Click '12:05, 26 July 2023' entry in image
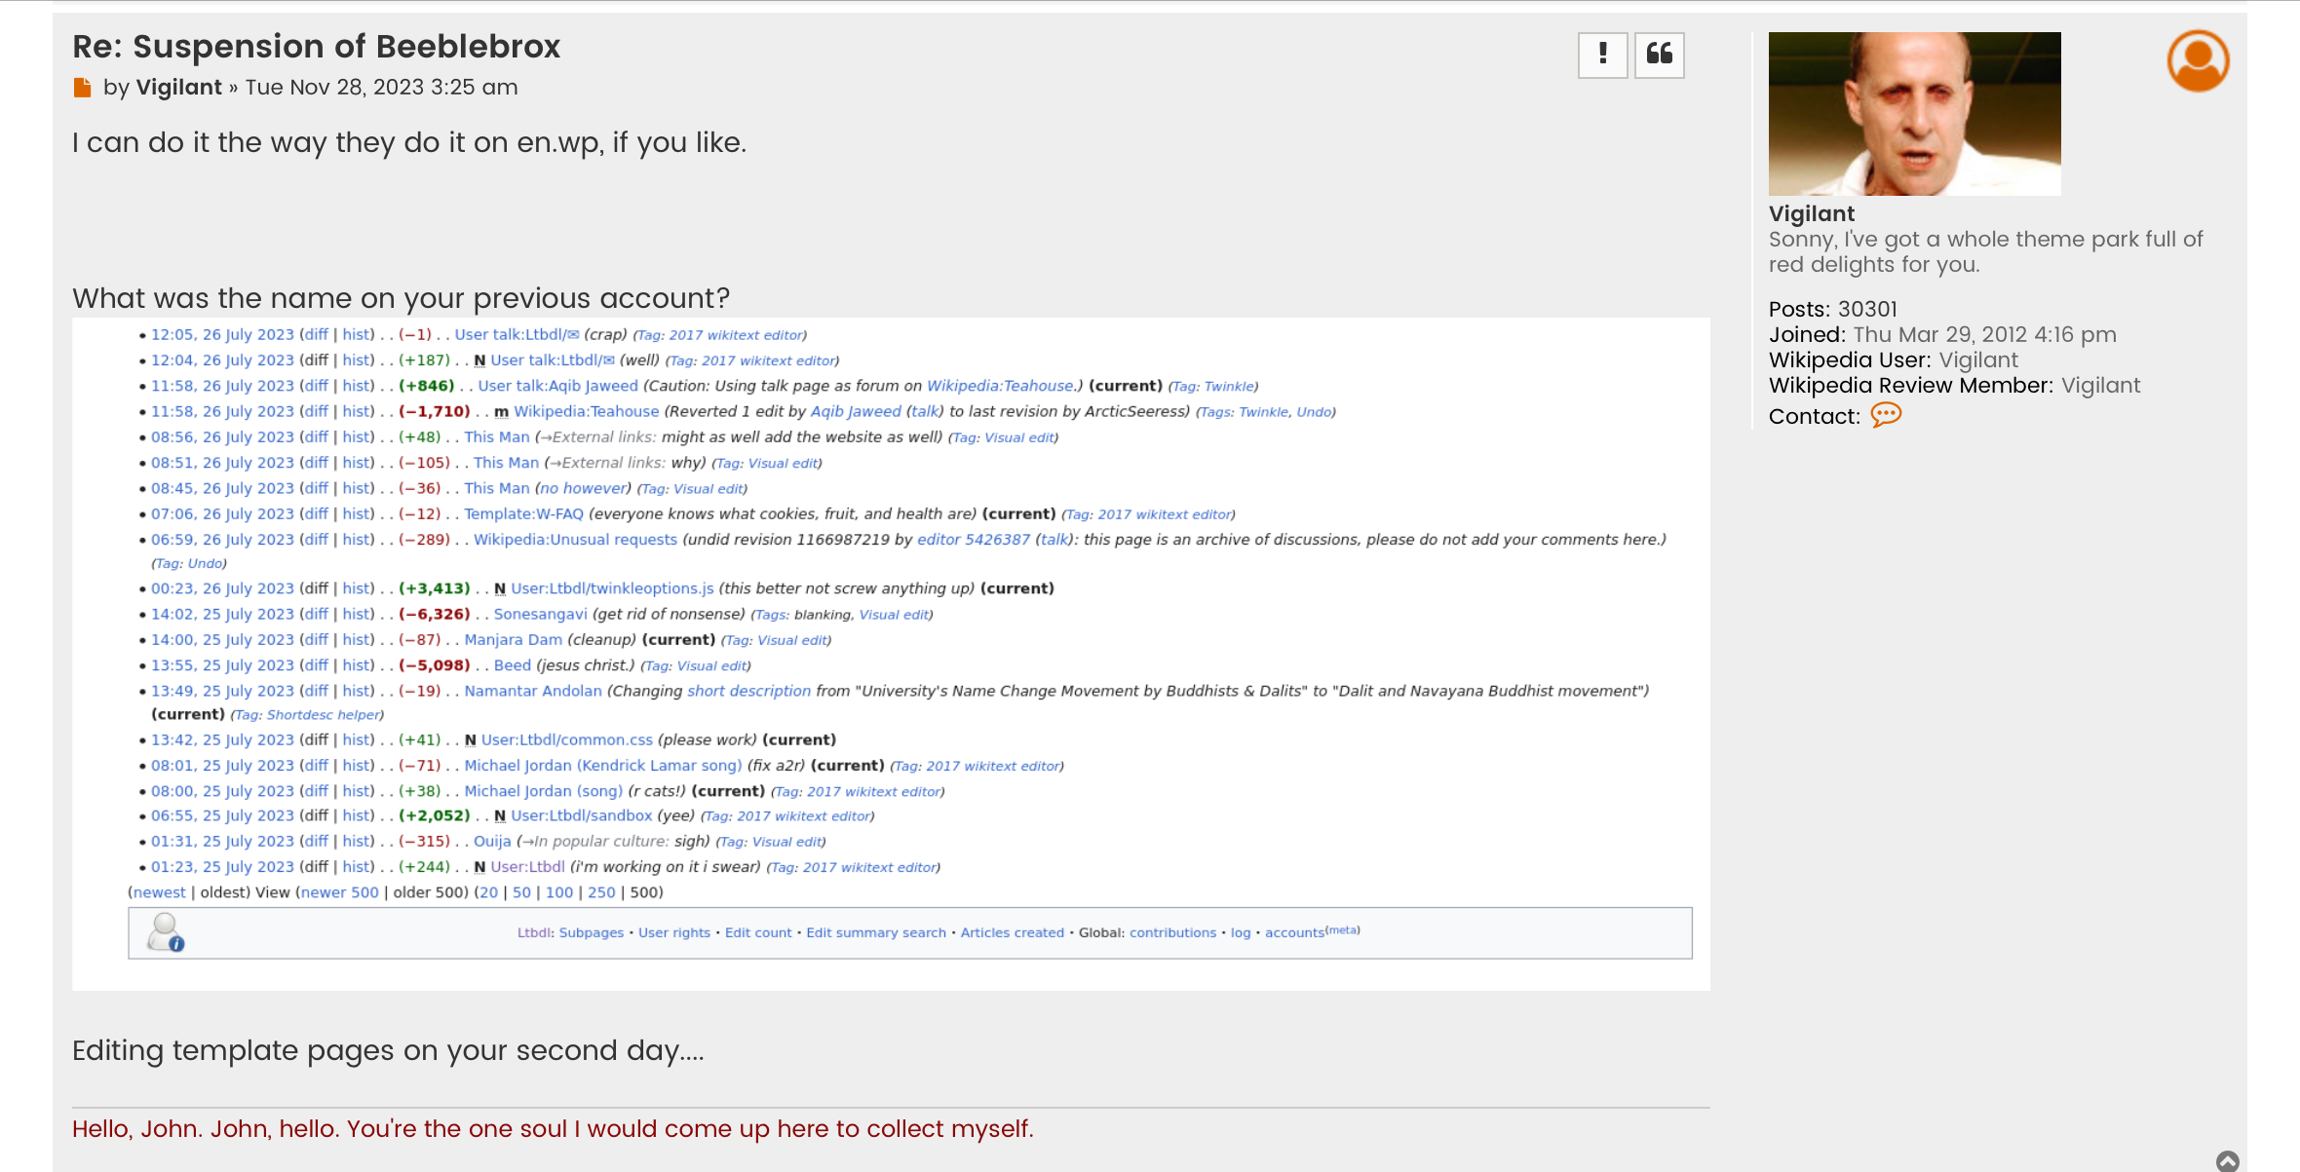 pyautogui.click(x=222, y=335)
